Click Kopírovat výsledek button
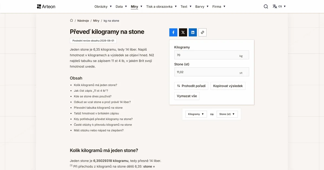Image resolution: width=324 pixels, height=170 pixels. click(x=228, y=86)
